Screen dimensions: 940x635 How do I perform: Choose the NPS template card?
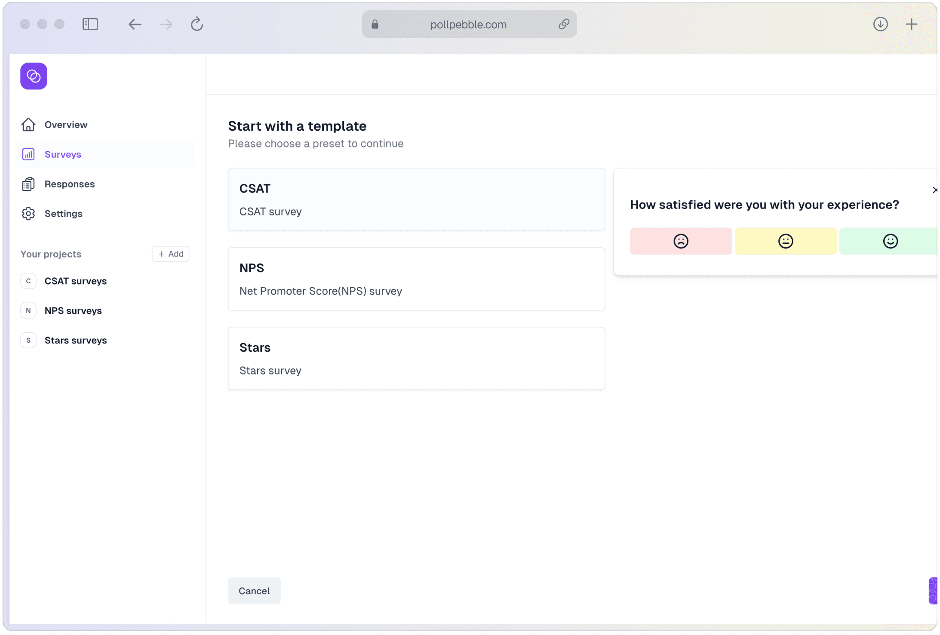pos(416,279)
